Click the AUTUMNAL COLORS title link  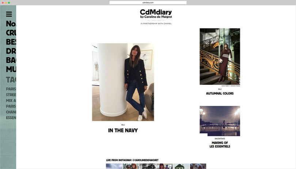220,93
